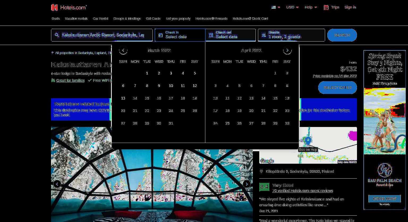Viewport: 408px width, 222px height.
Task: Open Gift Cards page
Action: point(153,19)
